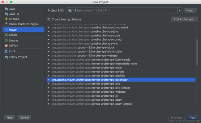Select Groovy project type
This screenshot has height=123, width=201.
point(24,41)
